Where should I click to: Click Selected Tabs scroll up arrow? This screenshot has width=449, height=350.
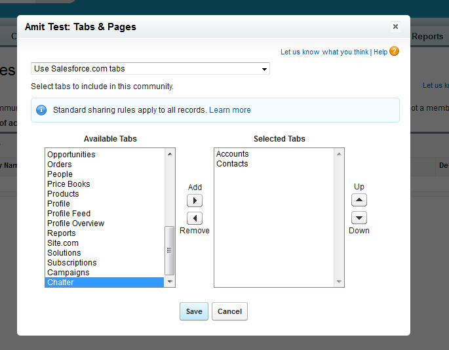click(339, 154)
